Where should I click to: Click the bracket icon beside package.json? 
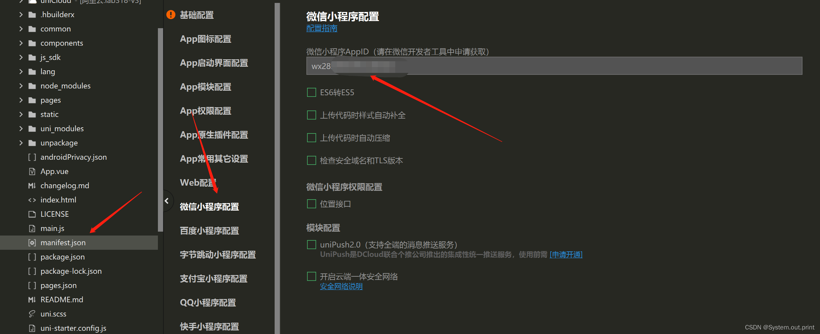coord(32,257)
